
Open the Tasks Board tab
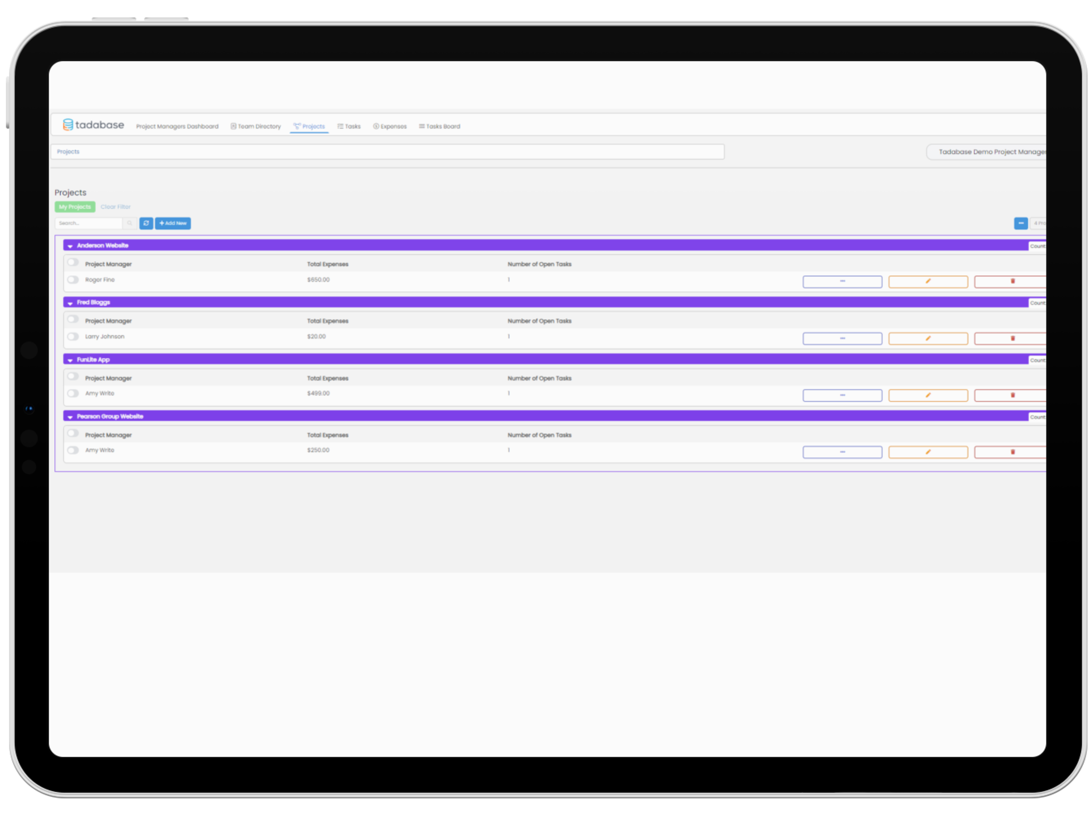point(440,127)
